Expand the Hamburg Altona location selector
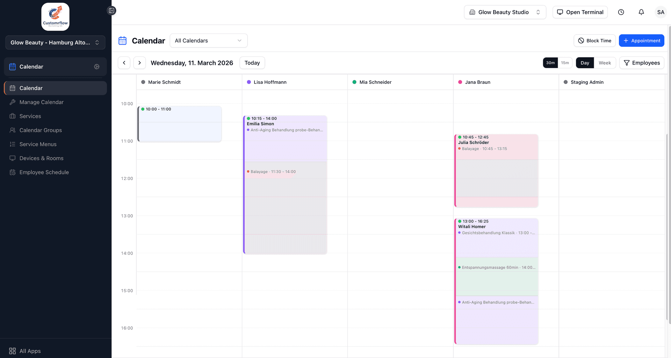Image resolution: width=671 pixels, height=358 pixels. pyautogui.click(x=55, y=42)
